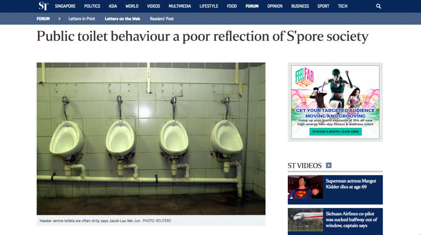421x235 pixels.
Task: Select Asia in the navigation bar
Action: 113,6
